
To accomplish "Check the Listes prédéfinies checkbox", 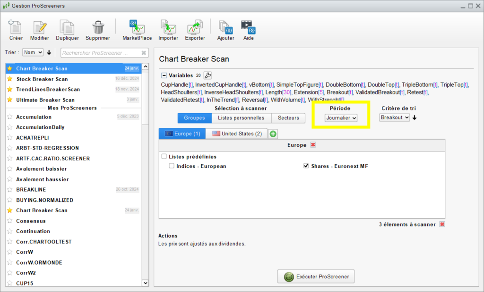I will [164, 157].
